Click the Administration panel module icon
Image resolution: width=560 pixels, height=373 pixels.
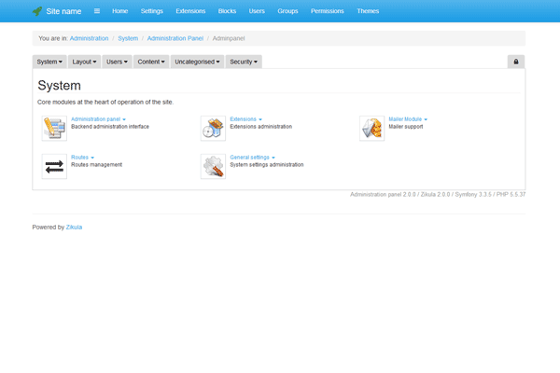coord(54,128)
